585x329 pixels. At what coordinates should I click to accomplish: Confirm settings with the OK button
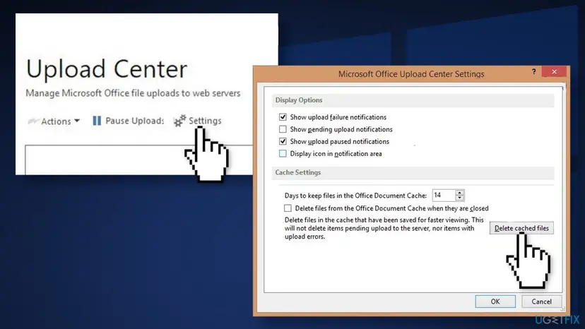[x=495, y=301]
